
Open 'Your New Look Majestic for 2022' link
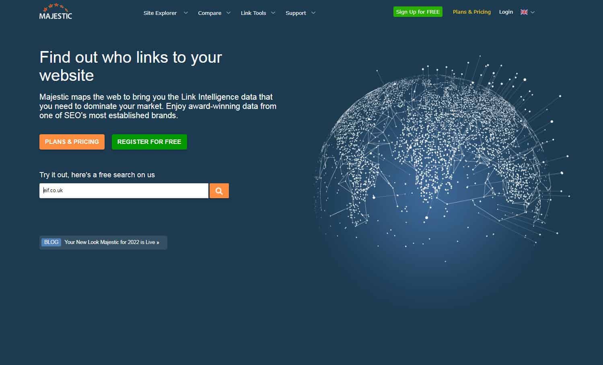point(112,242)
